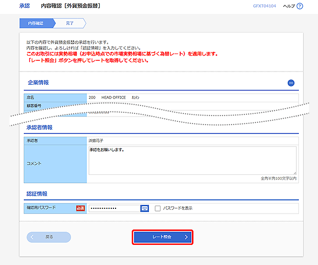Click the HEAD OFFICE branch value
Image resolution: width=318 pixels, height=265 pixels.
pos(113,98)
